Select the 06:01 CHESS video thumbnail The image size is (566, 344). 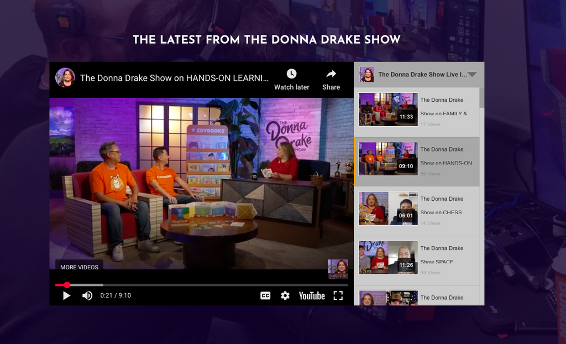(x=388, y=209)
